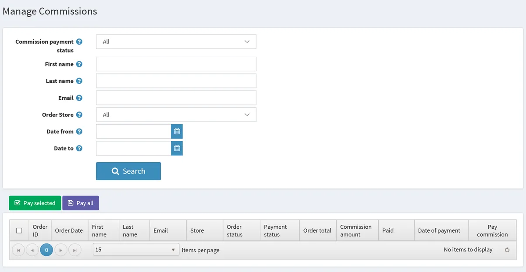Sort by the Commission amount column header
The width and height of the screenshot is (526, 272).
tap(356, 230)
